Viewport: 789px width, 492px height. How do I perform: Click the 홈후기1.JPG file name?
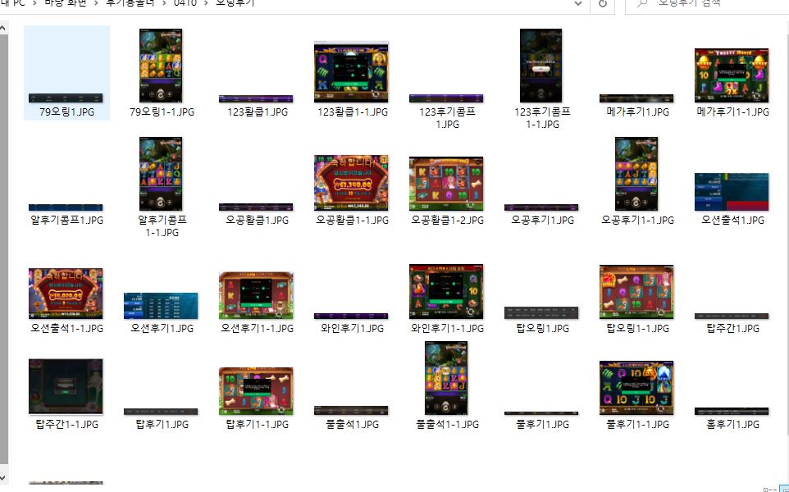pos(732,424)
